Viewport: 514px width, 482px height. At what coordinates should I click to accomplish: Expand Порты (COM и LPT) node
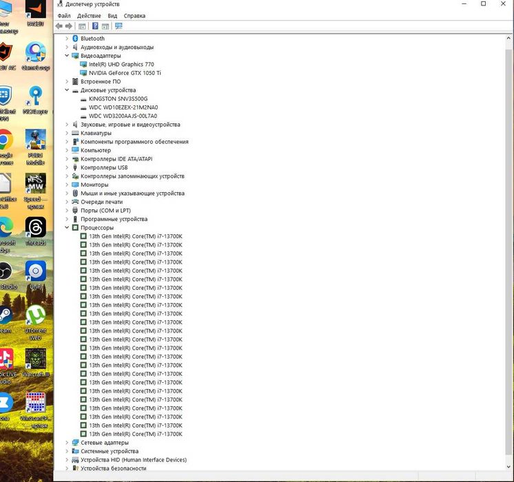tap(67, 211)
